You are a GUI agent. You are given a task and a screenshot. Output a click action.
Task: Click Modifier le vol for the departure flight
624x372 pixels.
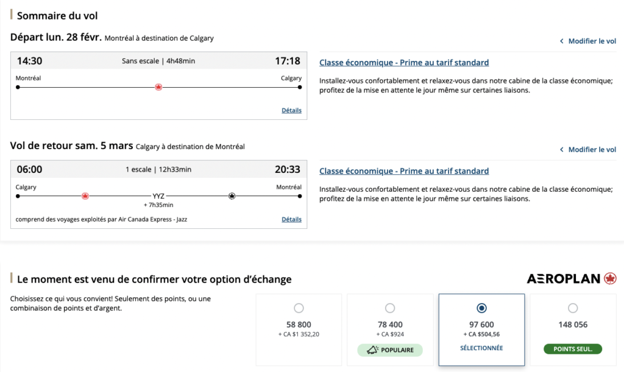[592, 41]
